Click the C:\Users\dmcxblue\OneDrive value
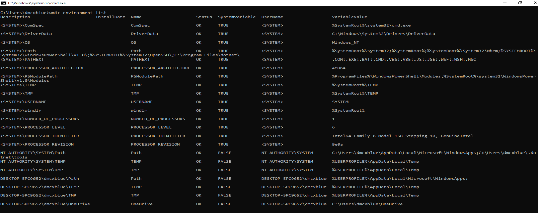 click(367, 204)
